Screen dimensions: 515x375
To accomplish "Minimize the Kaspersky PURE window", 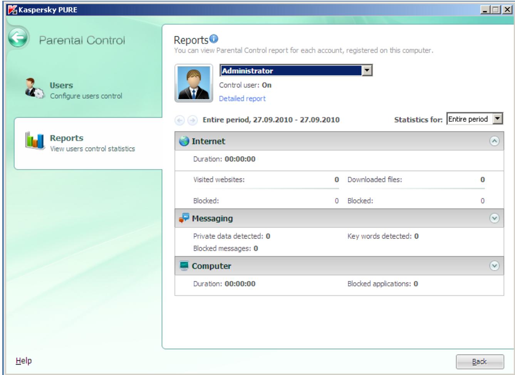I will [x=486, y=10].
